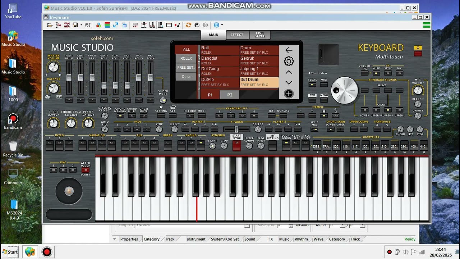This screenshot has width=460, height=259.
Task: Open the globe icon dropdown arrow
Action: pos(222,25)
